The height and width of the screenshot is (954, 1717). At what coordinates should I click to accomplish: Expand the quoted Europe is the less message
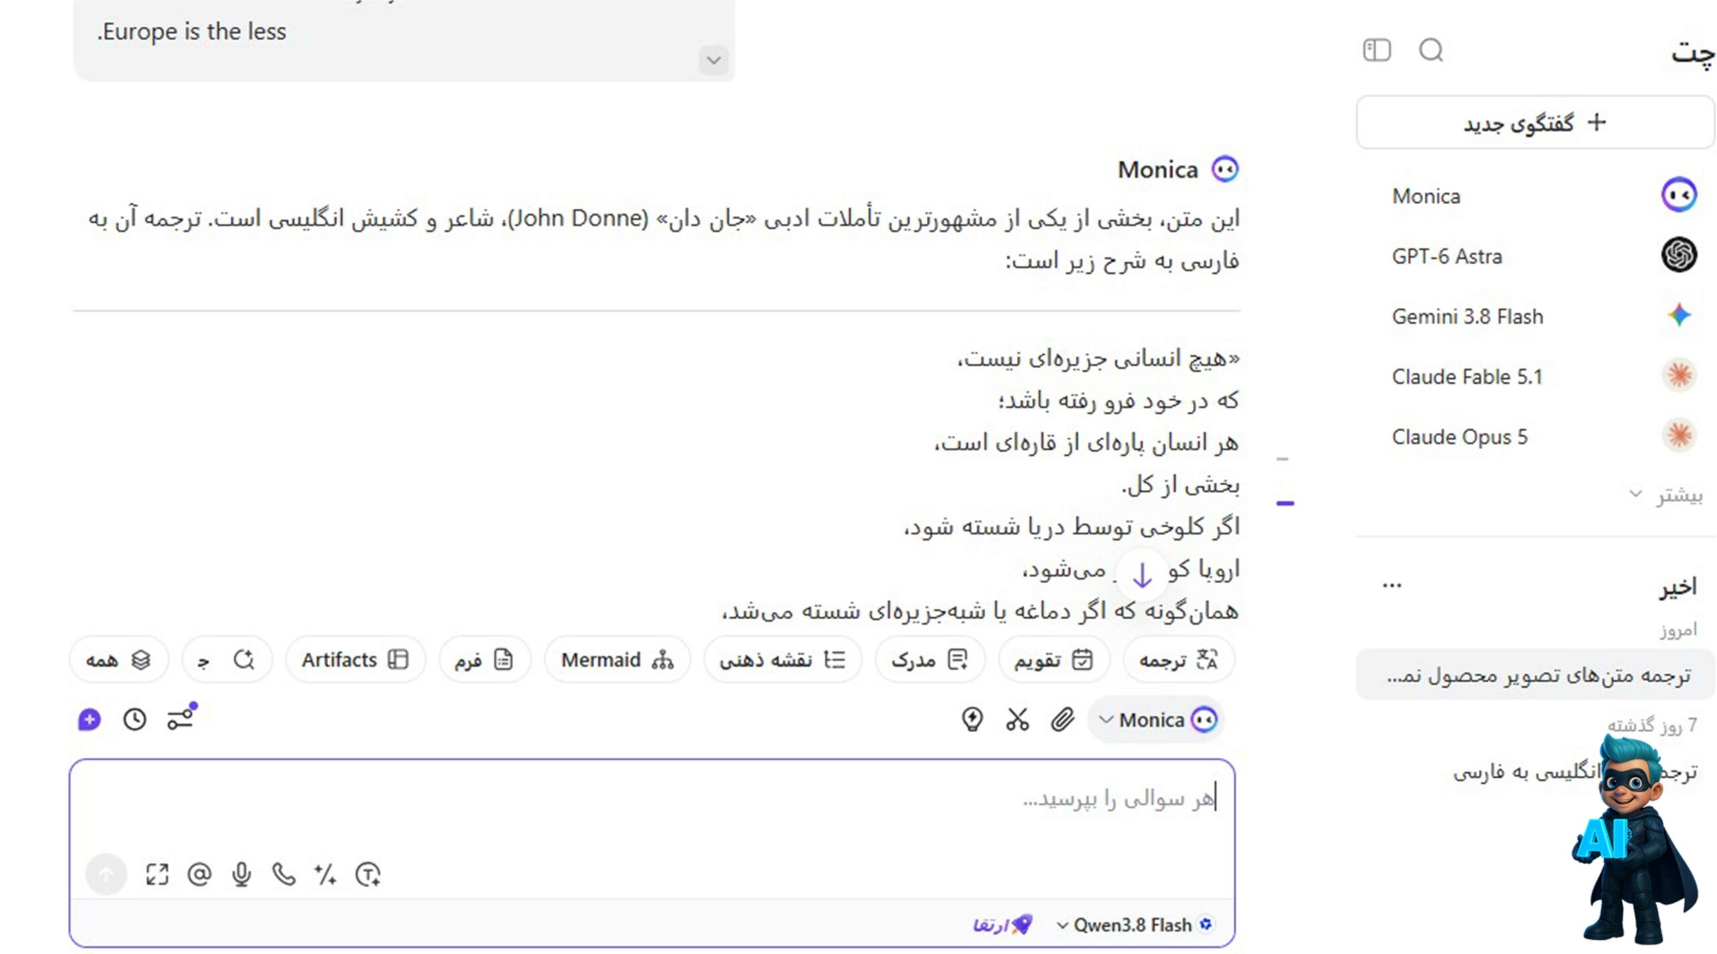tap(714, 60)
